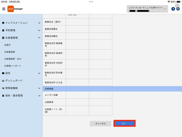Image resolution: width=182 pixels, height=137 pixels.
Task: Select the お客様ノート（共通） row label
Action: pos(53,111)
